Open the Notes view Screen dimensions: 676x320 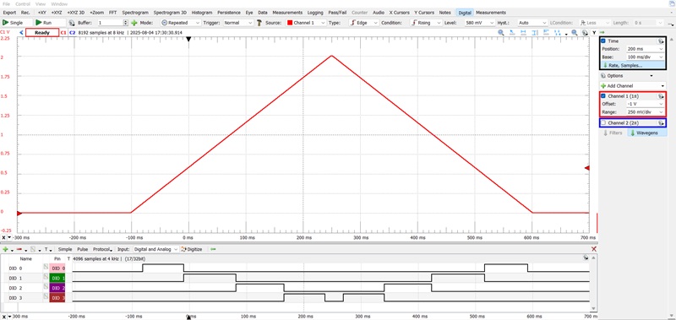(x=445, y=13)
